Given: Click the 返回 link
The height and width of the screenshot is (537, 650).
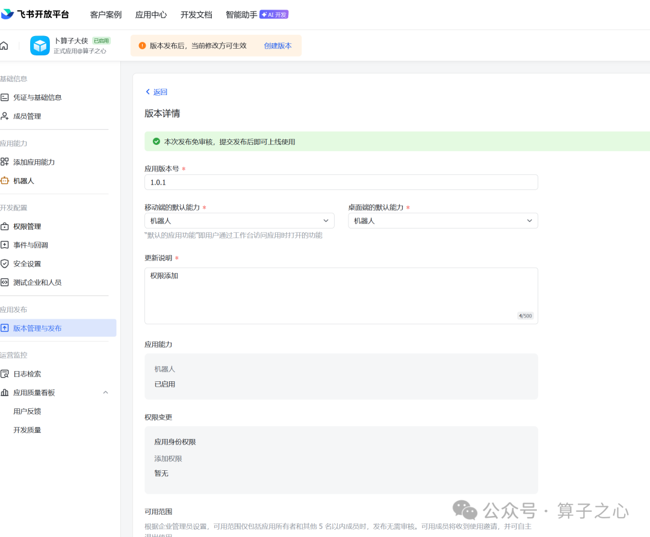Looking at the screenshot, I should tap(160, 92).
